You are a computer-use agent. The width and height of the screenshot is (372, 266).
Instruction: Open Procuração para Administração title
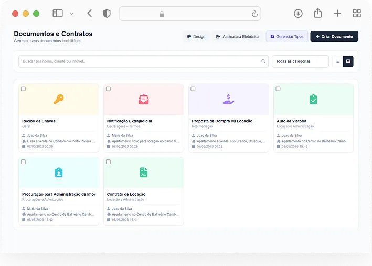pyautogui.click(x=59, y=194)
